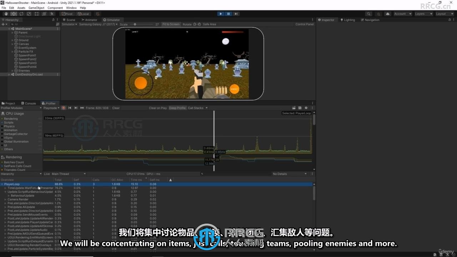Open the Assets menu

click(21, 8)
